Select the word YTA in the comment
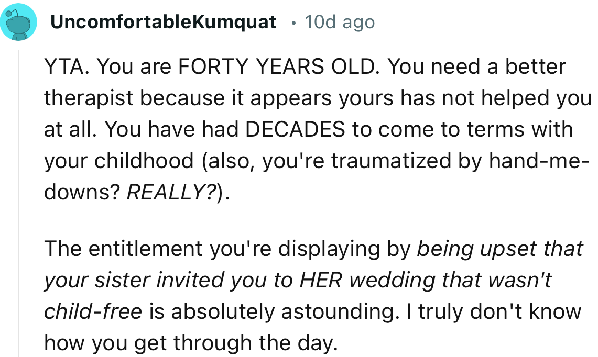Viewport: 598px width, 357px height. tap(65, 66)
